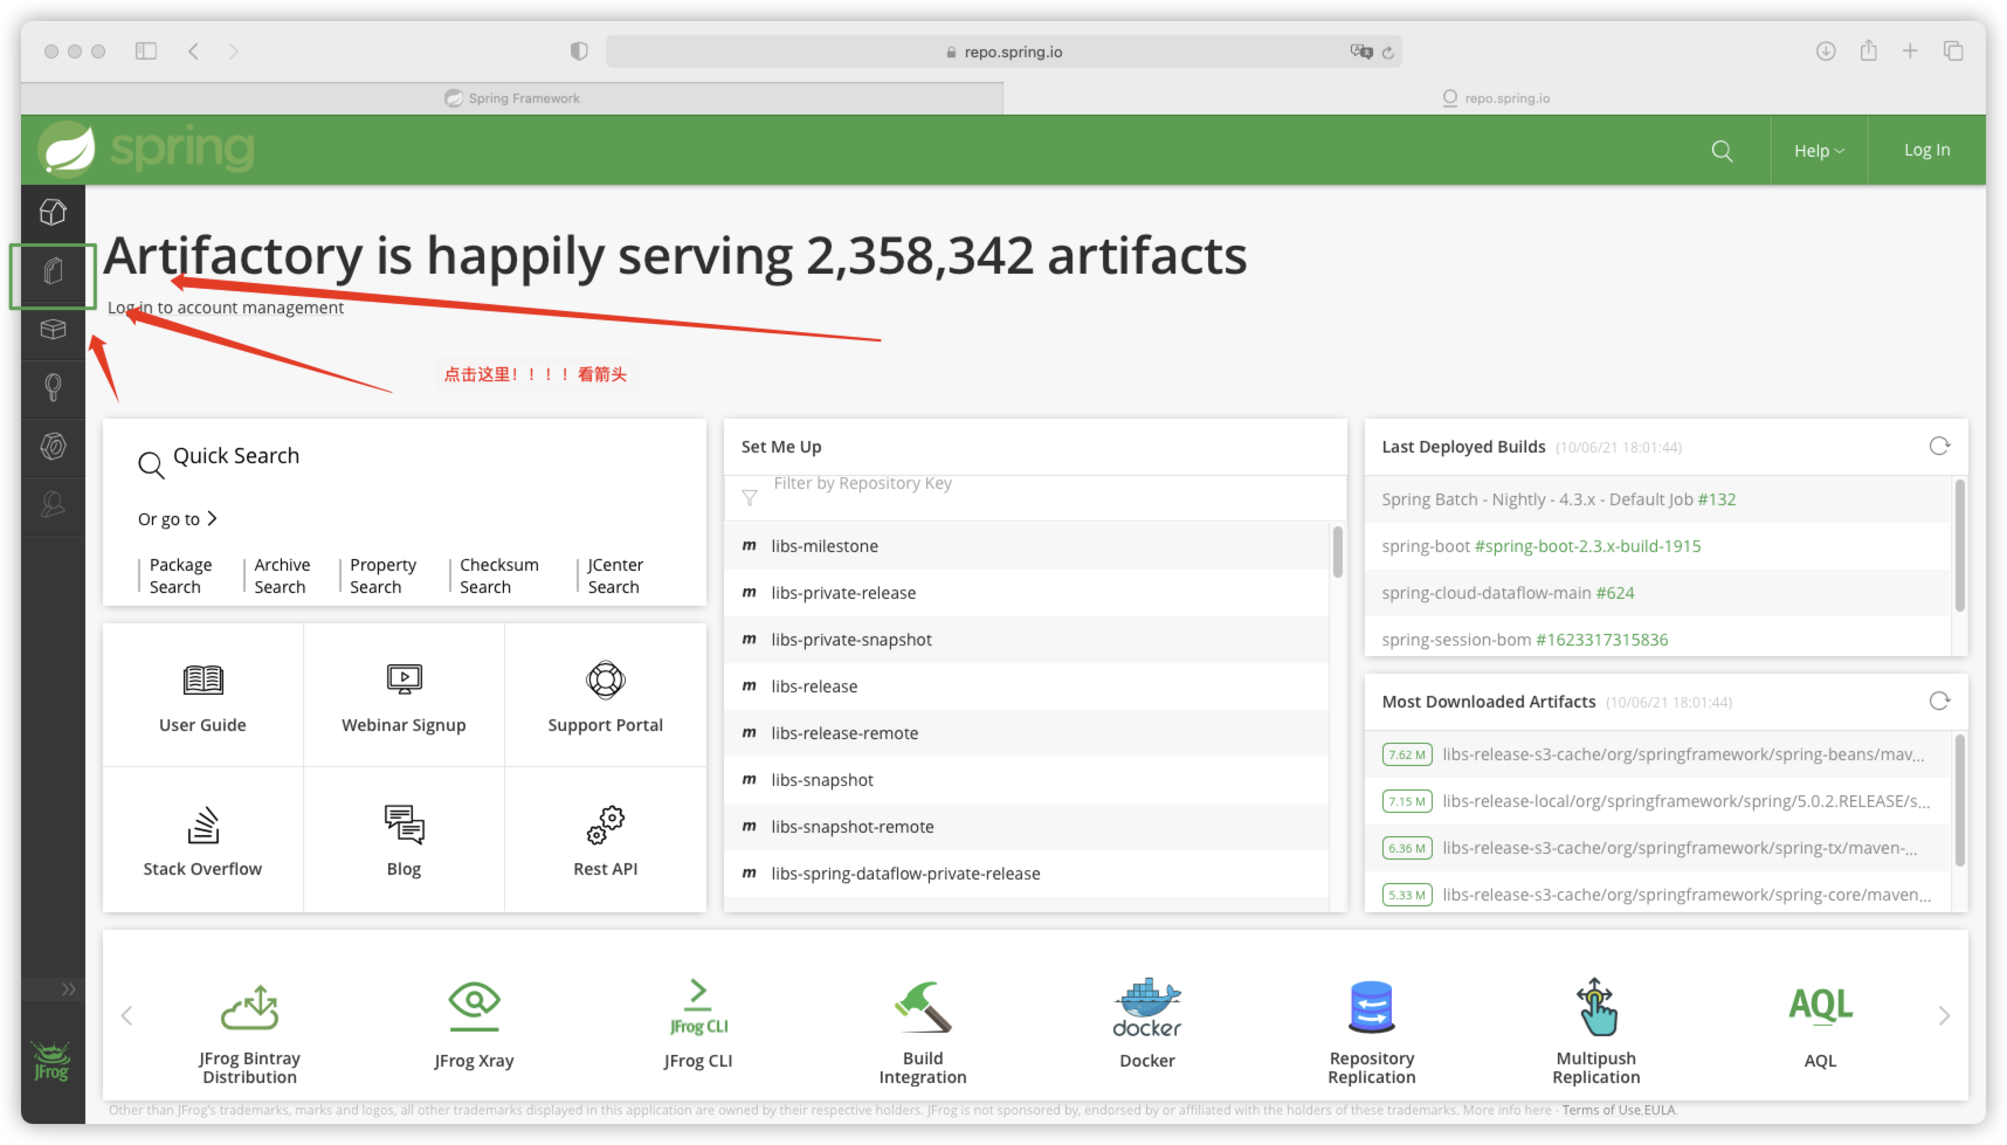Toggle the Most Downloaded Artifacts refresh

click(x=1939, y=701)
